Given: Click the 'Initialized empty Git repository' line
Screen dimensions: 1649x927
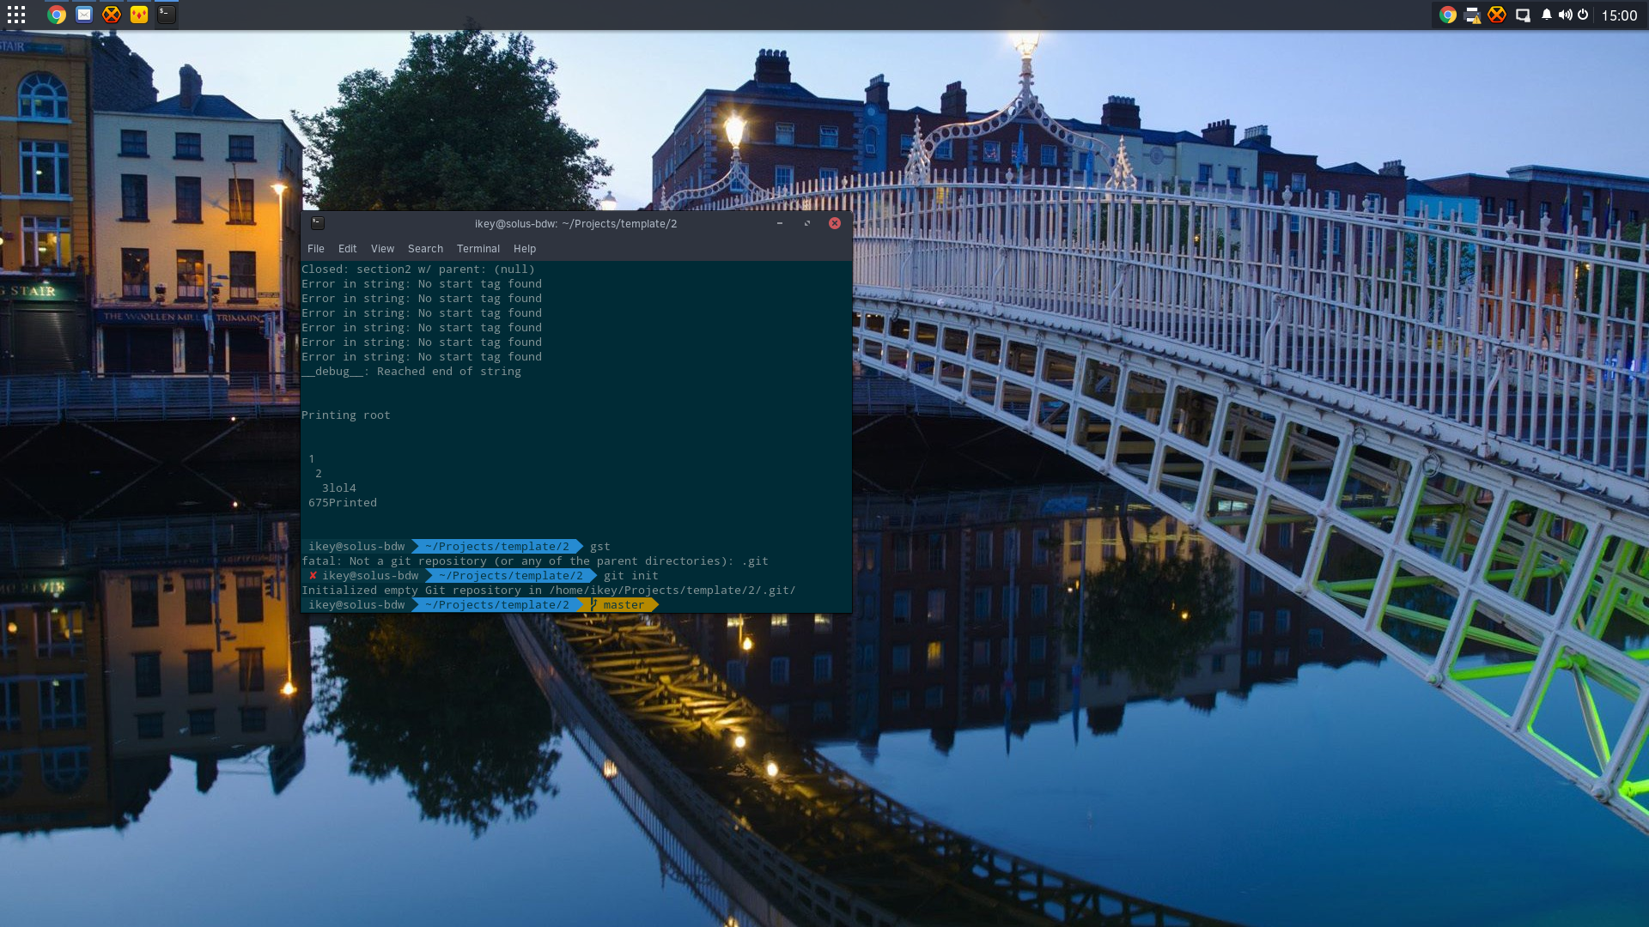Looking at the screenshot, I should coord(549,591).
